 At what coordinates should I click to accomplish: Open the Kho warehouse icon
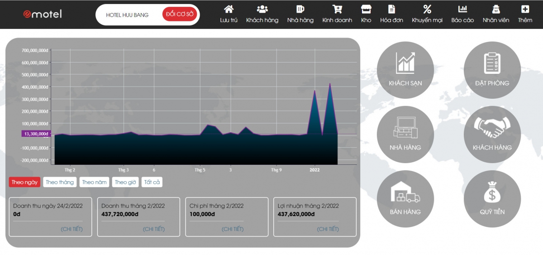[x=366, y=10]
